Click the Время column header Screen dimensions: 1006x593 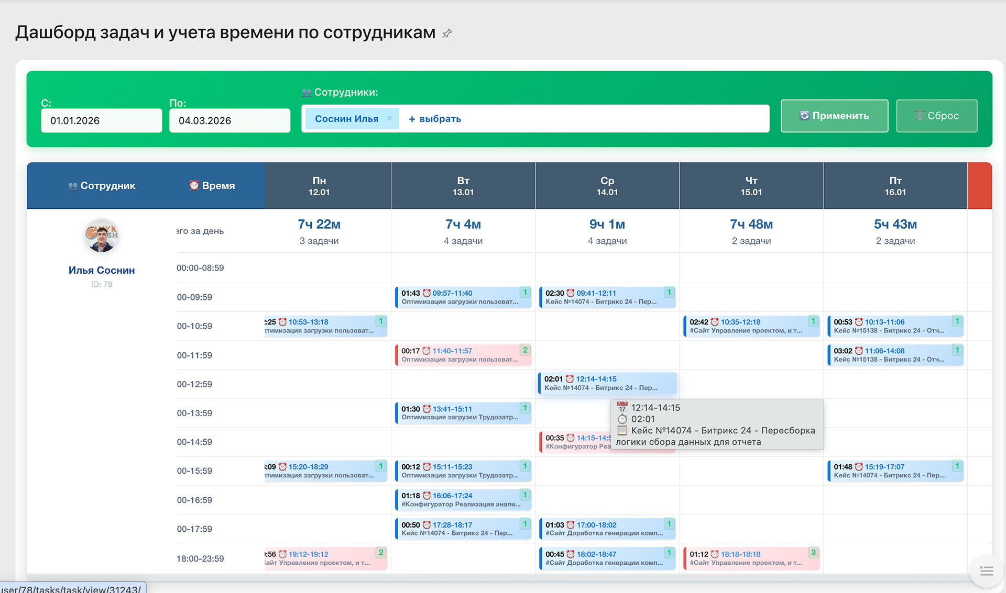tap(212, 186)
